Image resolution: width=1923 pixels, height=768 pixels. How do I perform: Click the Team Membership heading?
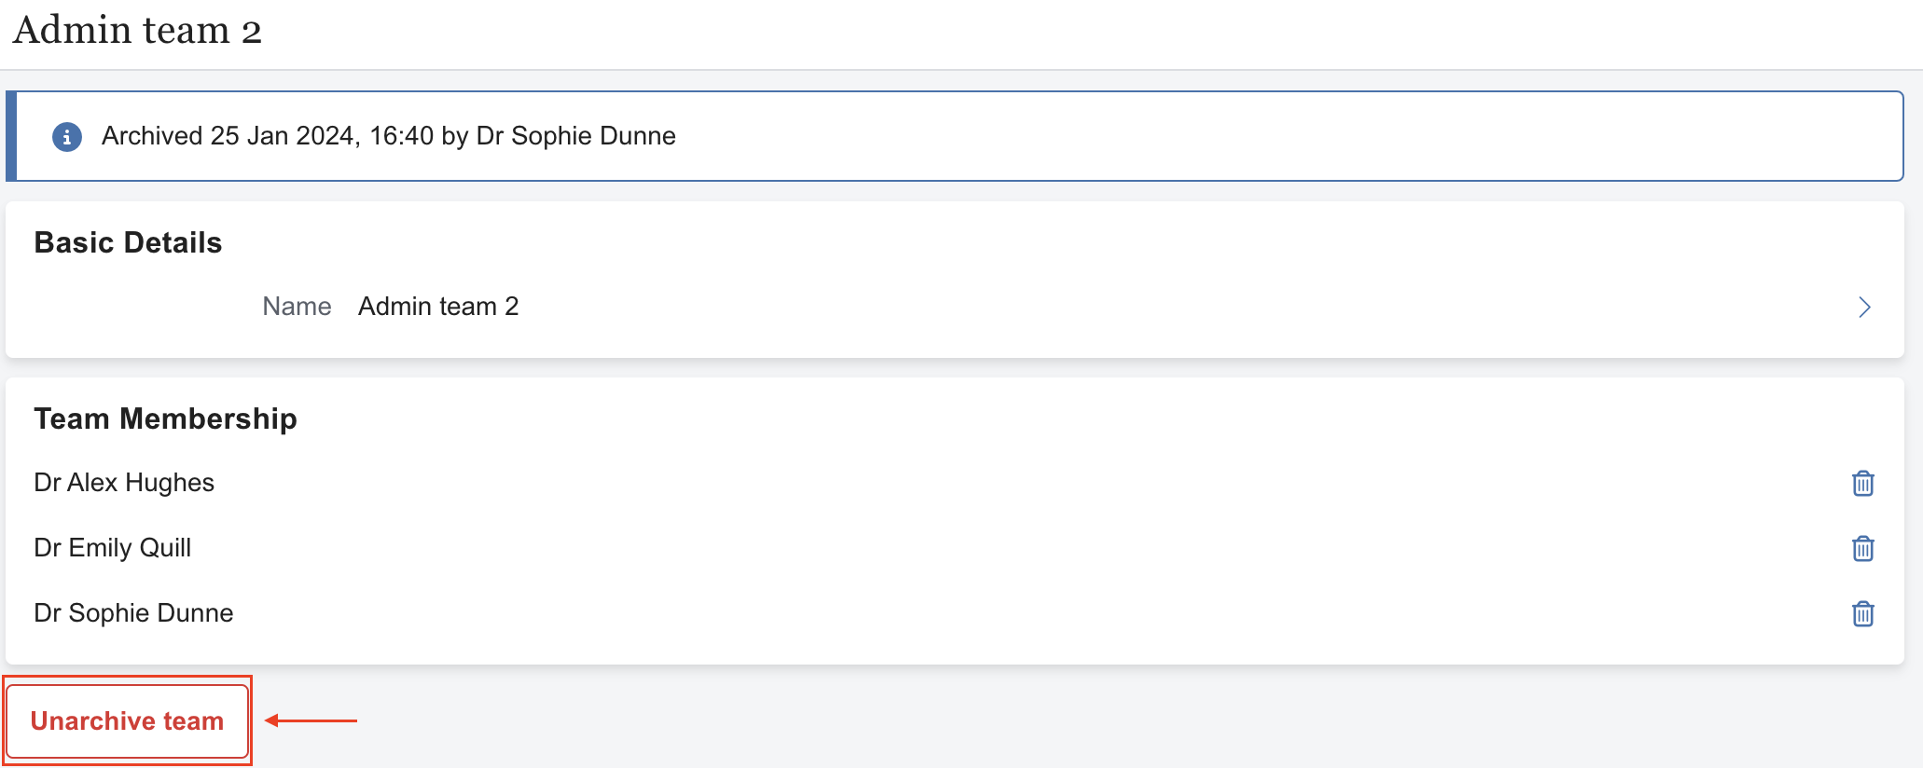[165, 418]
